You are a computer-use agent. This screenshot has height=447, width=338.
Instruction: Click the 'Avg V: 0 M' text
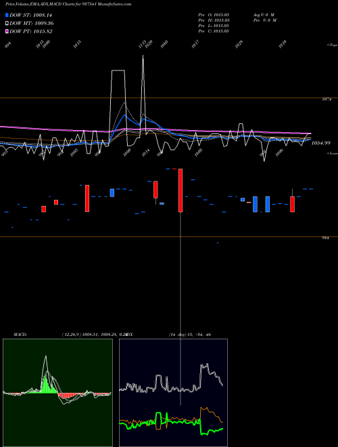point(264,15)
